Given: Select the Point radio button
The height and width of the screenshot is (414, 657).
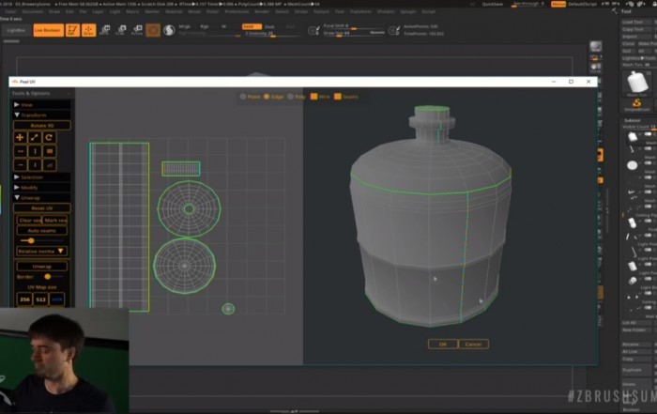Looking at the screenshot, I should tap(243, 96).
